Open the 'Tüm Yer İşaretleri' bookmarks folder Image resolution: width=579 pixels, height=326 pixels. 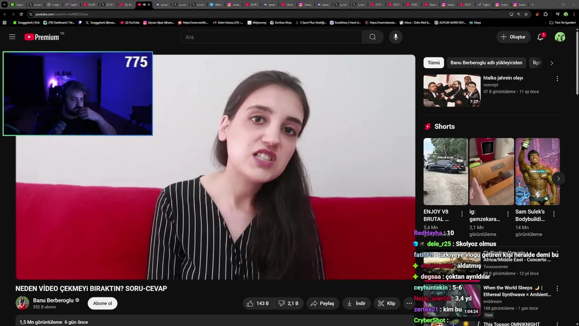[563, 22]
